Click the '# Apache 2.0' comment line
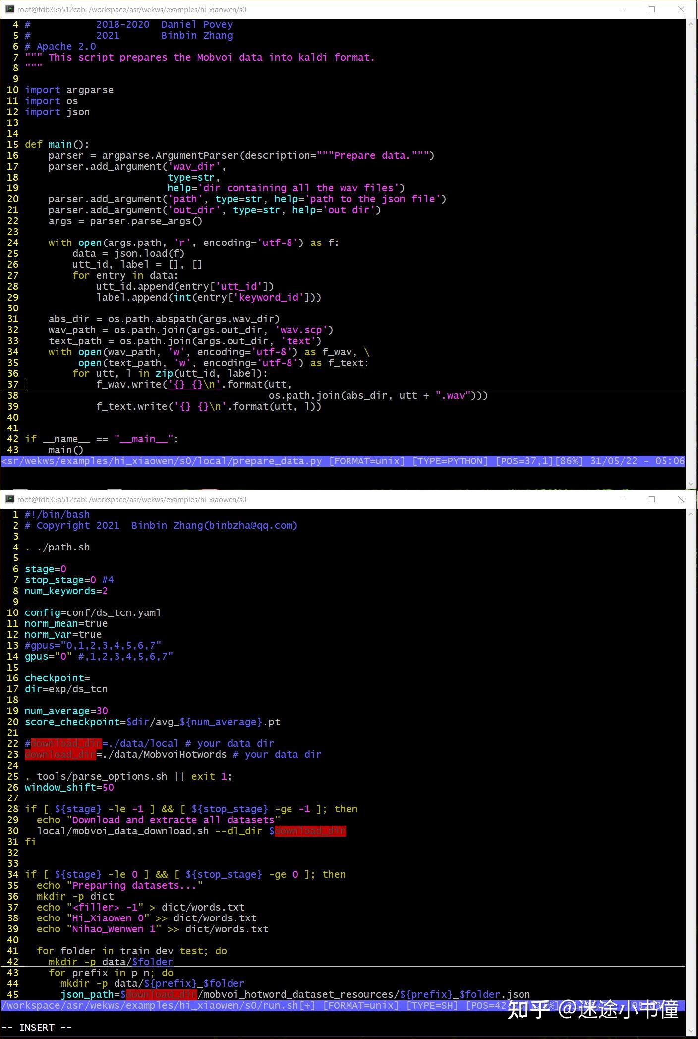The height and width of the screenshot is (1039, 698). [x=60, y=46]
